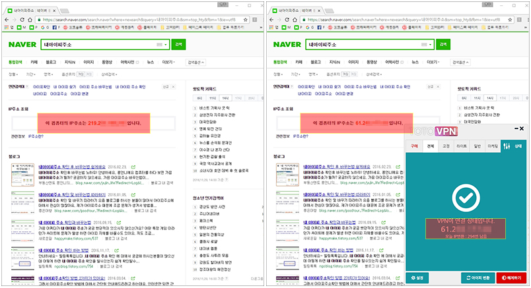Select the 11시 hot keyword tab in left window

[213, 98]
